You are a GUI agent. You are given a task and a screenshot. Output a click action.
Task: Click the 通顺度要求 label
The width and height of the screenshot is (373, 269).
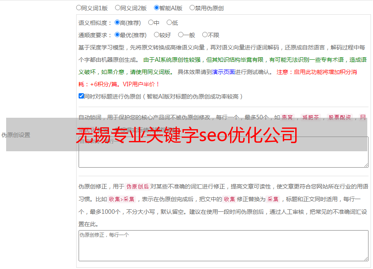click(95, 35)
